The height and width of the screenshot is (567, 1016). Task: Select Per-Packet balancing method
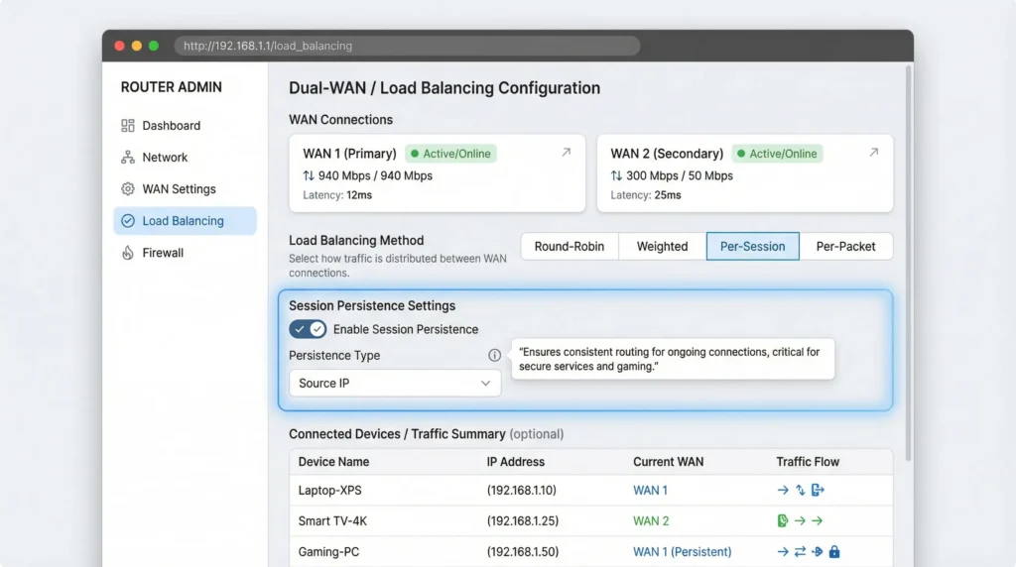(845, 247)
